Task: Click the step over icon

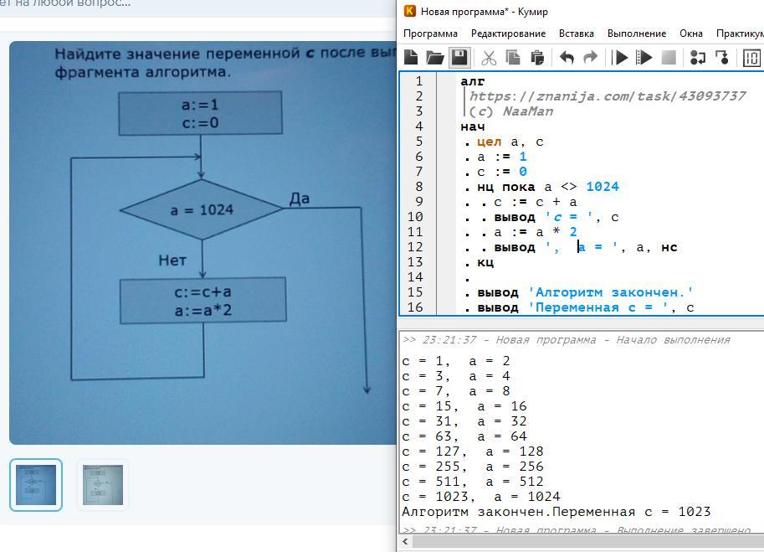Action: (698, 58)
